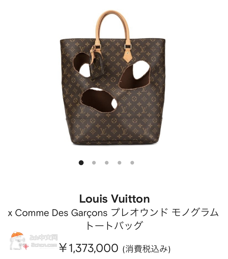
Task: Go to the fifth carousel dot
Action: pos(132,163)
